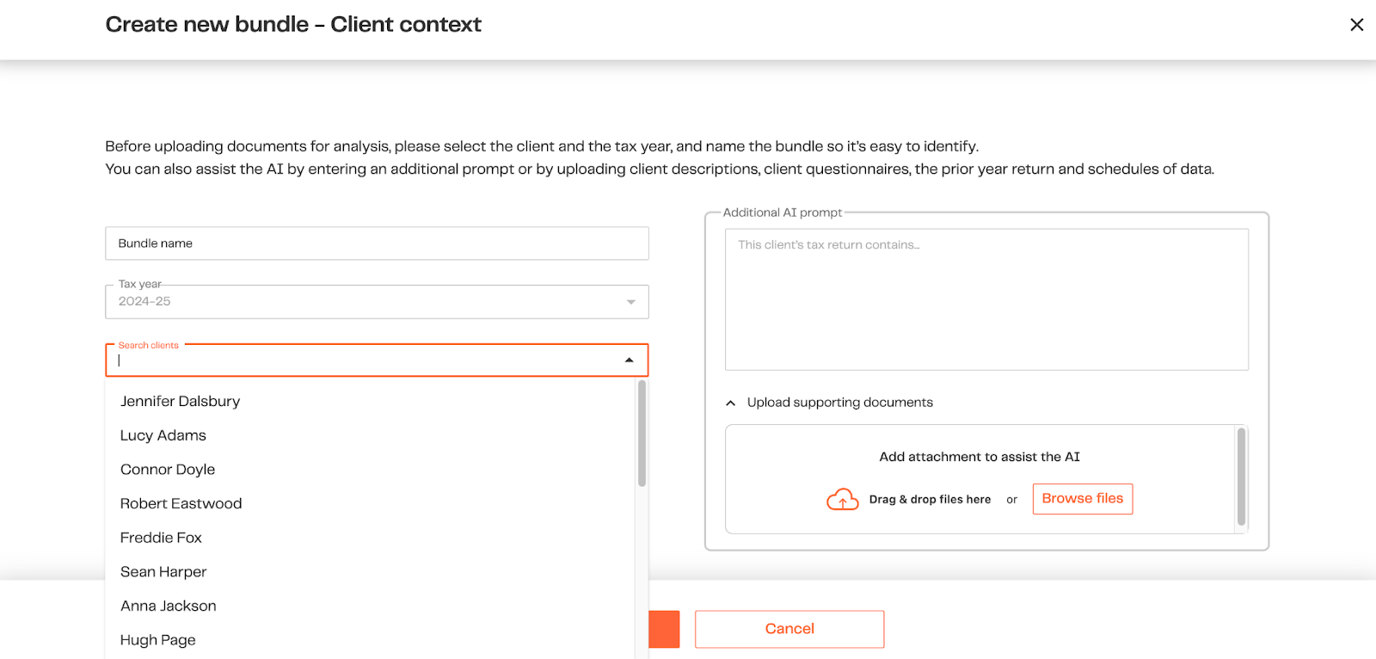This screenshot has height=659, width=1376.
Task: Pick Robert Eastwood as the client
Action: pyautogui.click(x=181, y=503)
